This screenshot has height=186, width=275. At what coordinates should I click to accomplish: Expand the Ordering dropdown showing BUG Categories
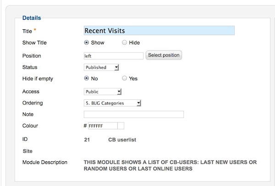[112, 103]
